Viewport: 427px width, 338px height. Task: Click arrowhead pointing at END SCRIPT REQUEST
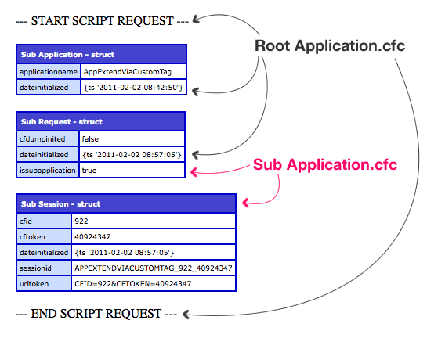(186, 315)
